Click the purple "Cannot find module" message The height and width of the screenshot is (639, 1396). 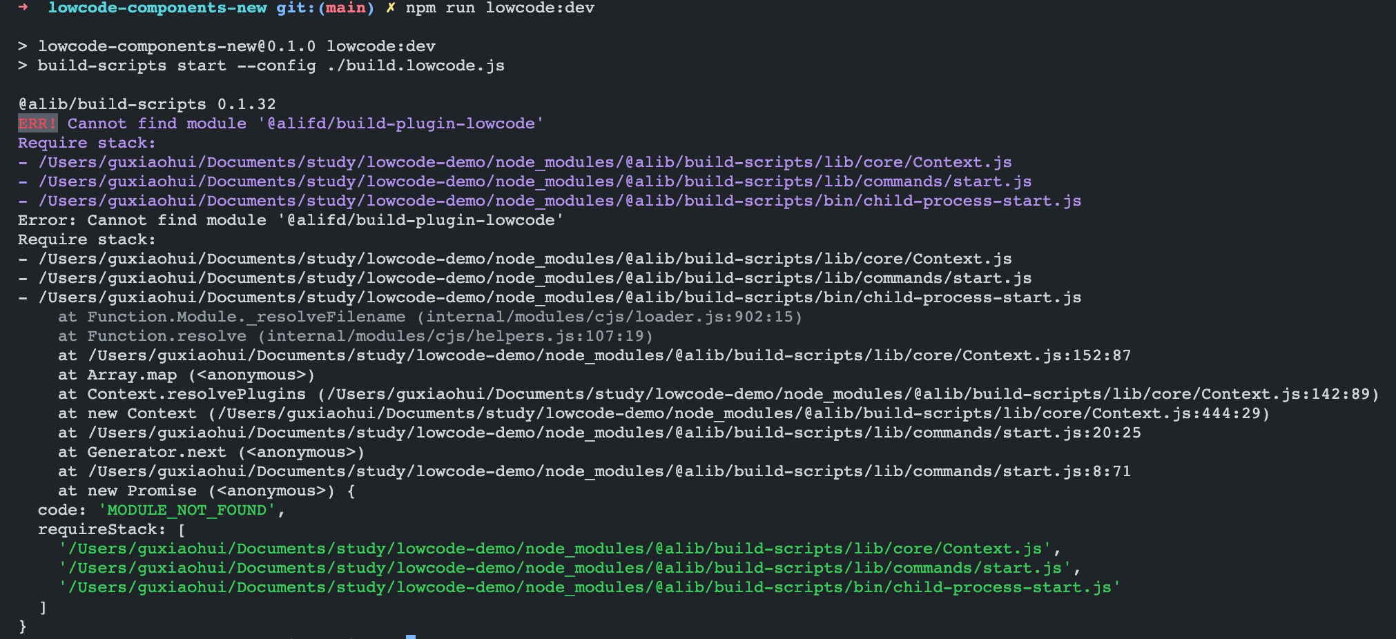tap(306, 124)
